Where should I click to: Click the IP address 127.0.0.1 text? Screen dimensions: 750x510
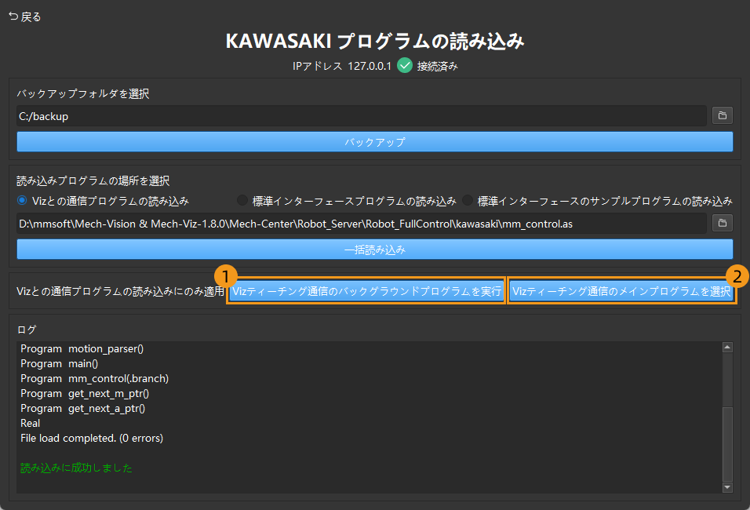[x=370, y=66]
